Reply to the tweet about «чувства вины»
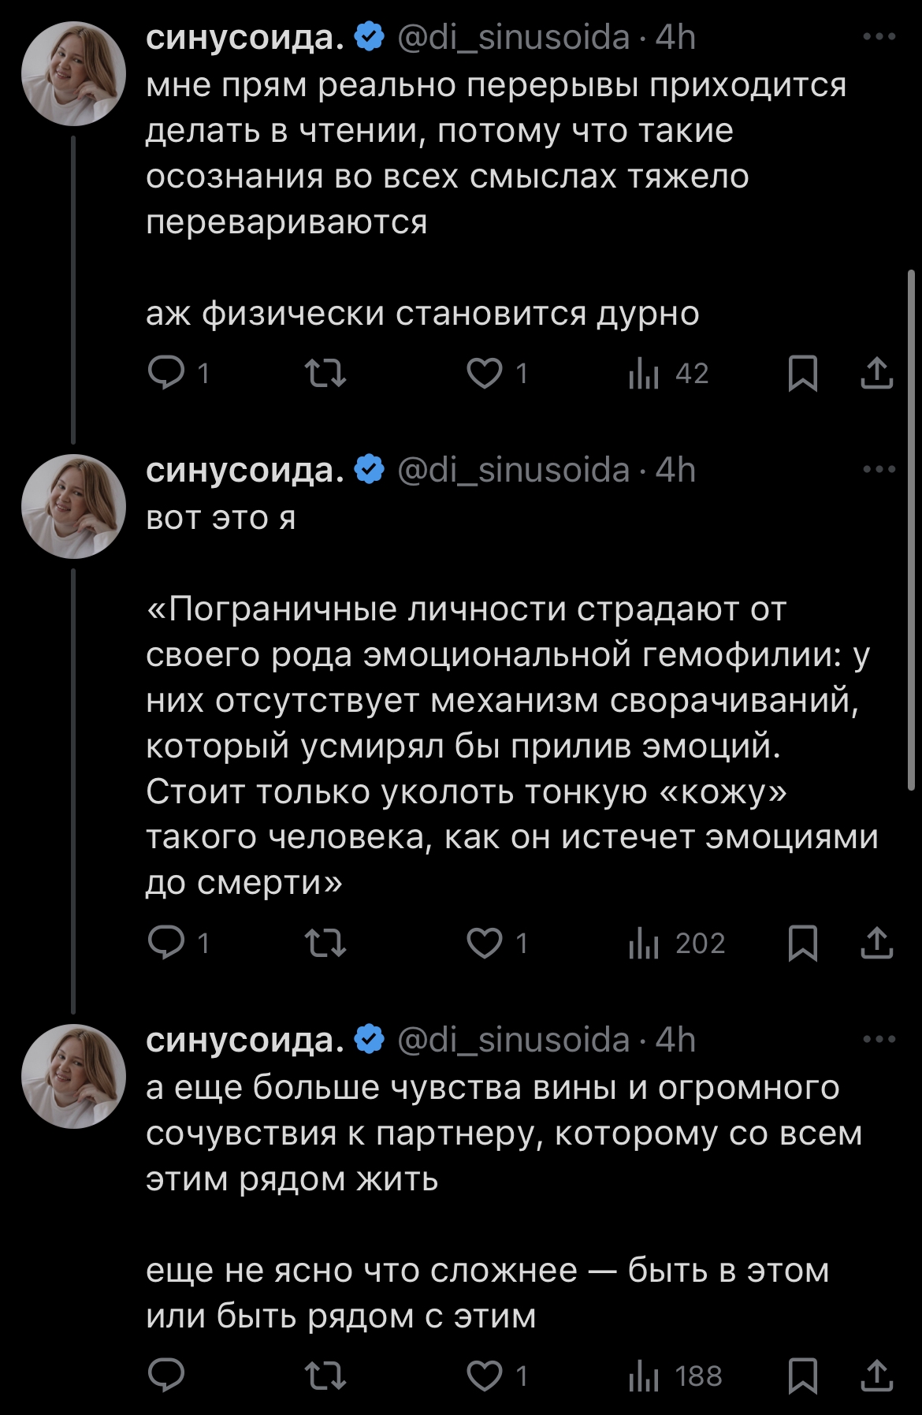This screenshot has width=922, height=1415. [167, 1376]
